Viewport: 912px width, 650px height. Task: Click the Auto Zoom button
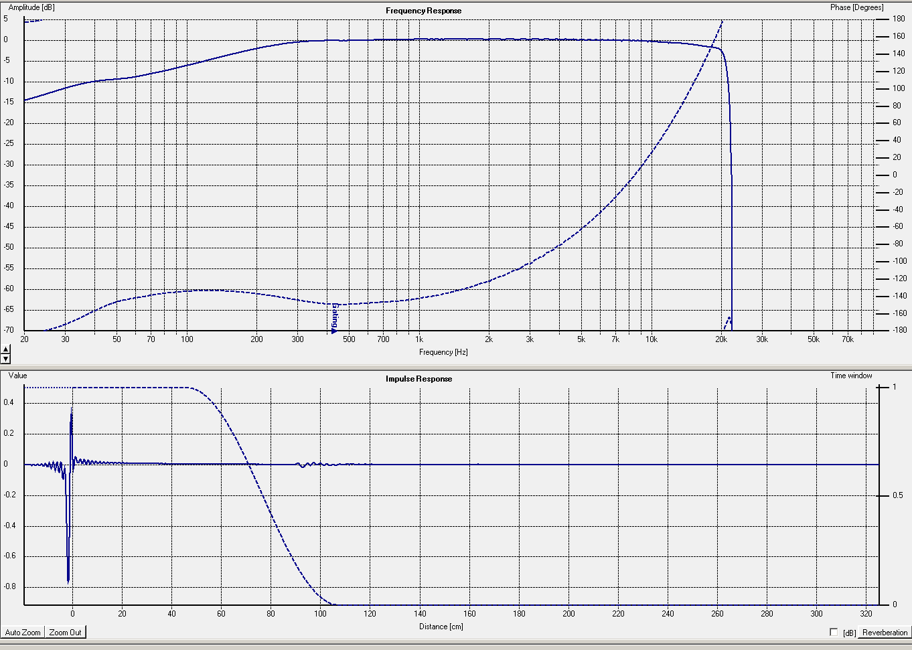click(23, 632)
